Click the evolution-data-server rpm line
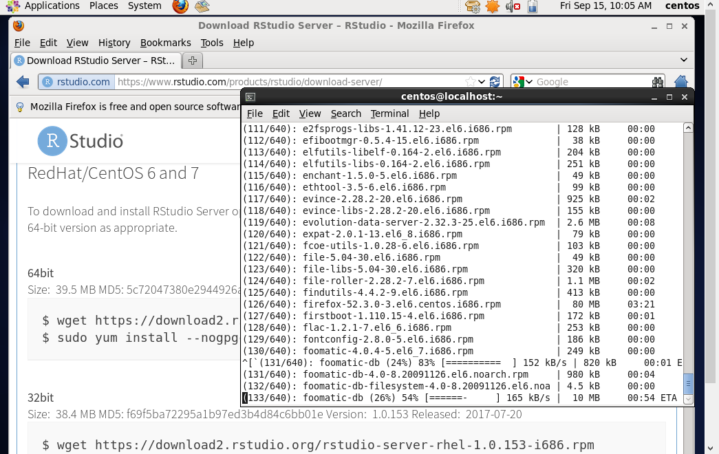 pos(449,222)
